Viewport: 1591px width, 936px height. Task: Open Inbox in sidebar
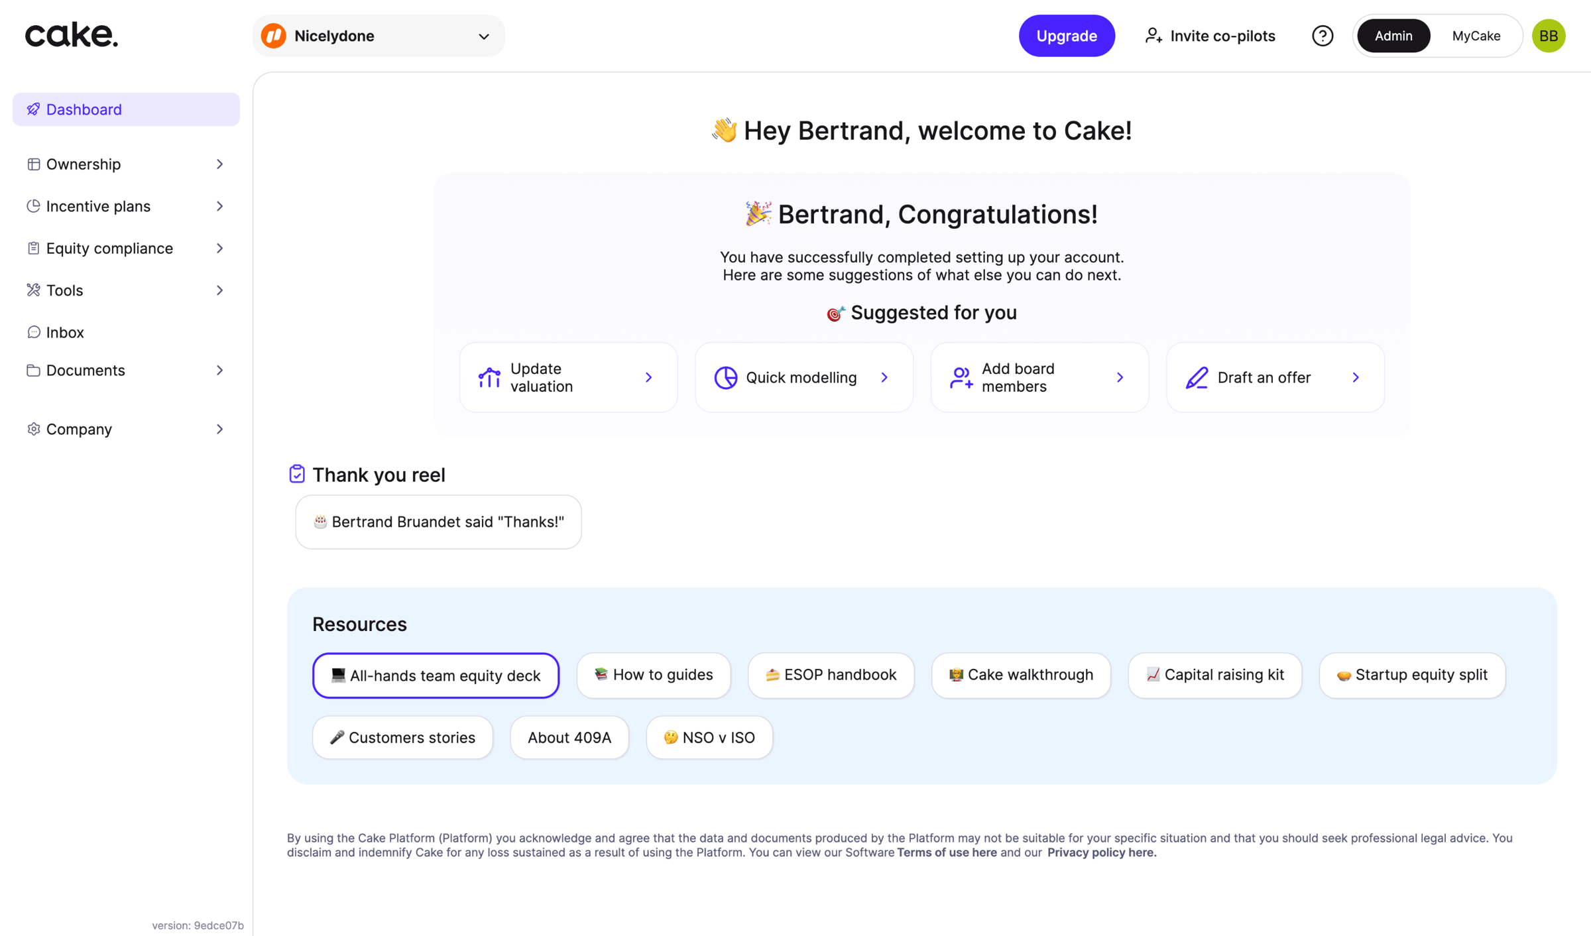click(x=126, y=332)
